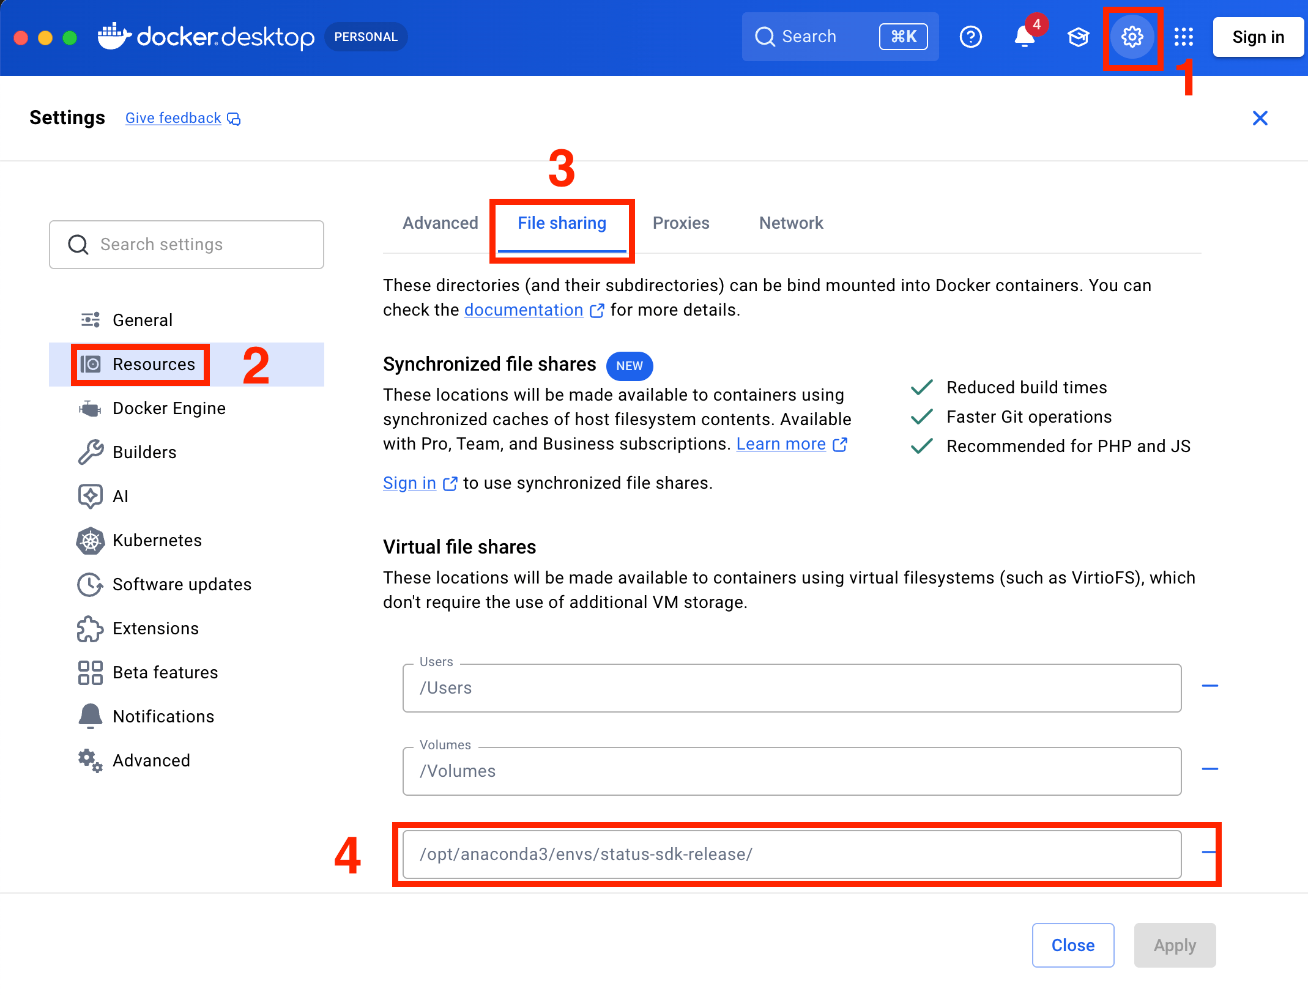Screen dimensions: 1308x997
Task: Open Kubernetes settings
Action: coord(186,541)
